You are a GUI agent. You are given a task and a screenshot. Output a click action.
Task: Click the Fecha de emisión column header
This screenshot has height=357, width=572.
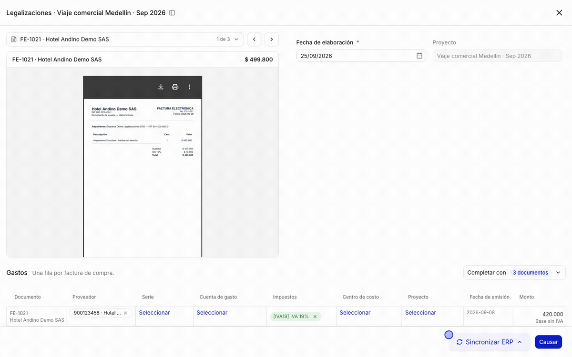pos(490,297)
